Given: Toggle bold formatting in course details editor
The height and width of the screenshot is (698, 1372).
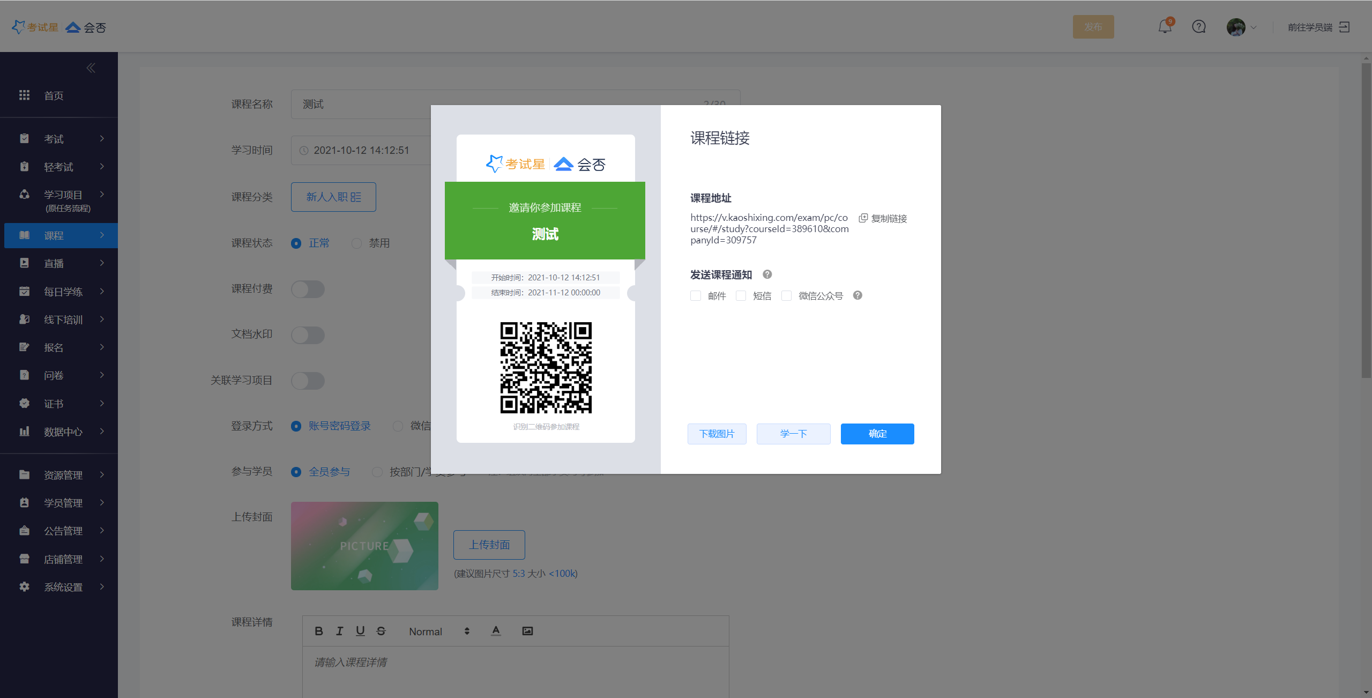Looking at the screenshot, I should pyautogui.click(x=319, y=631).
